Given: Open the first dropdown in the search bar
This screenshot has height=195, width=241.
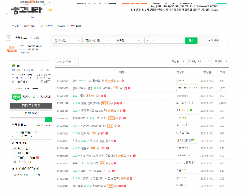Looking at the screenshot, I should [x=67, y=41].
